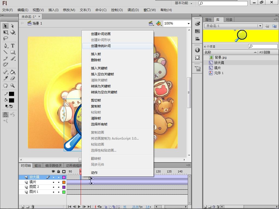Click new layer icon in timeline

point(23,207)
